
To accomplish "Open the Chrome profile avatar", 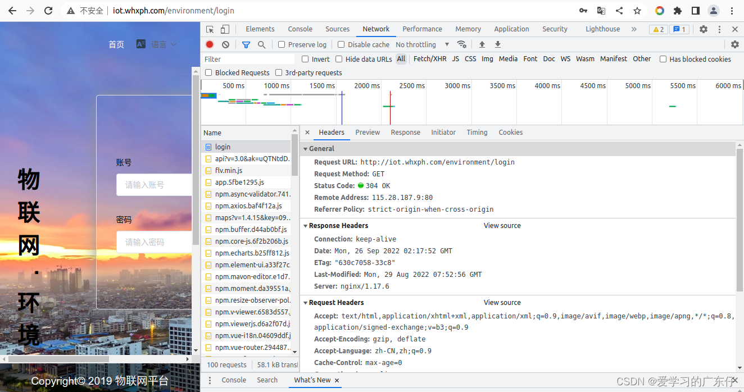I will pos(714,11).
